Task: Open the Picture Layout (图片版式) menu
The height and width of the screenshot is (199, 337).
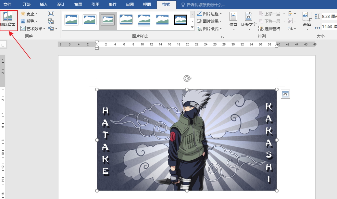Action: [209, 29]
